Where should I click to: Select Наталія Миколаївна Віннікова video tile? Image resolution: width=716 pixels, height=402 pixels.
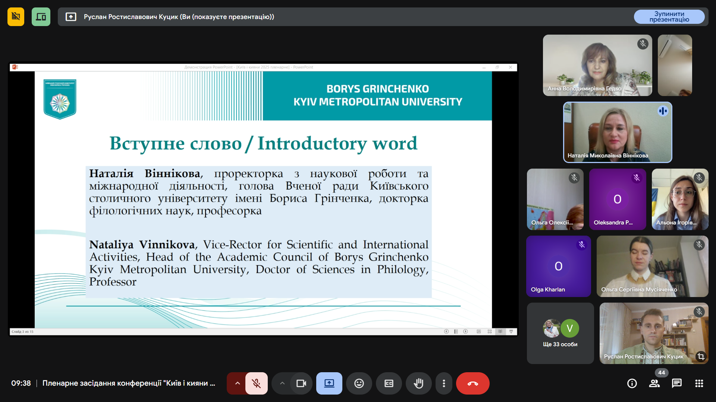618,132
